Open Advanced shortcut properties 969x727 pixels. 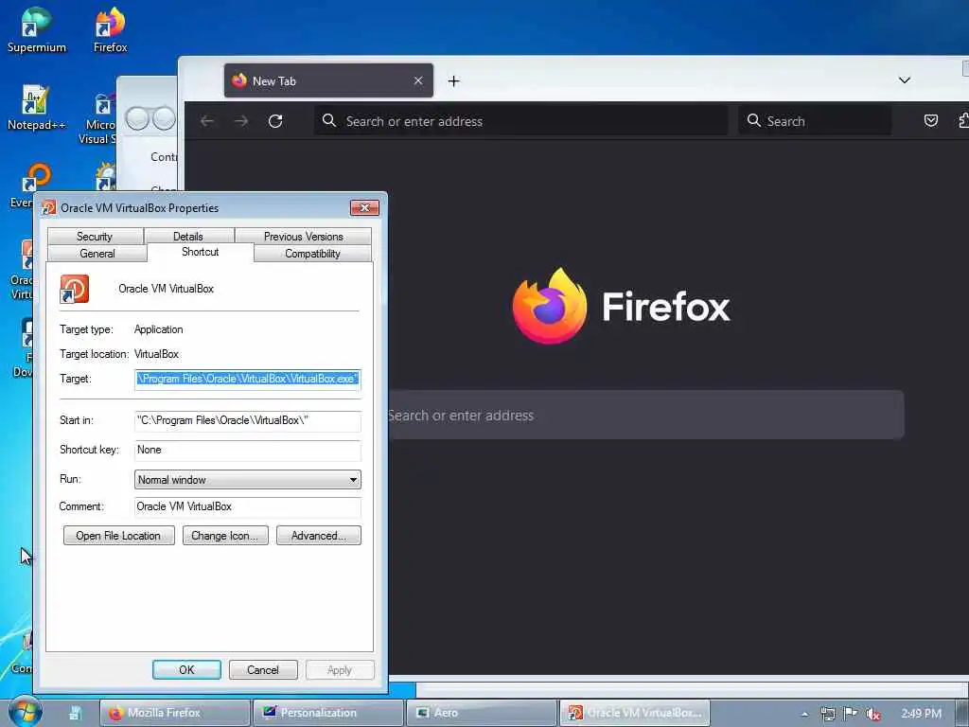(x=318, y=536)
